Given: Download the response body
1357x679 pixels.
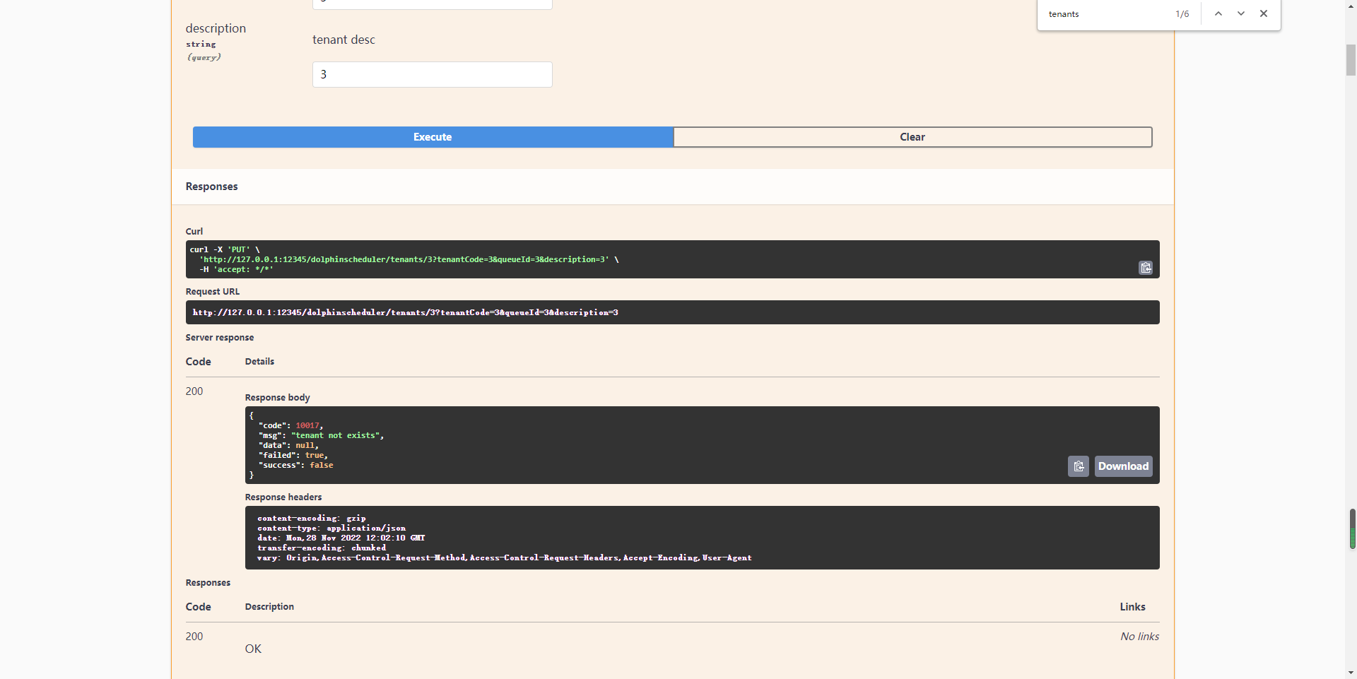Looking at the screenshot, I should 1124,466.
